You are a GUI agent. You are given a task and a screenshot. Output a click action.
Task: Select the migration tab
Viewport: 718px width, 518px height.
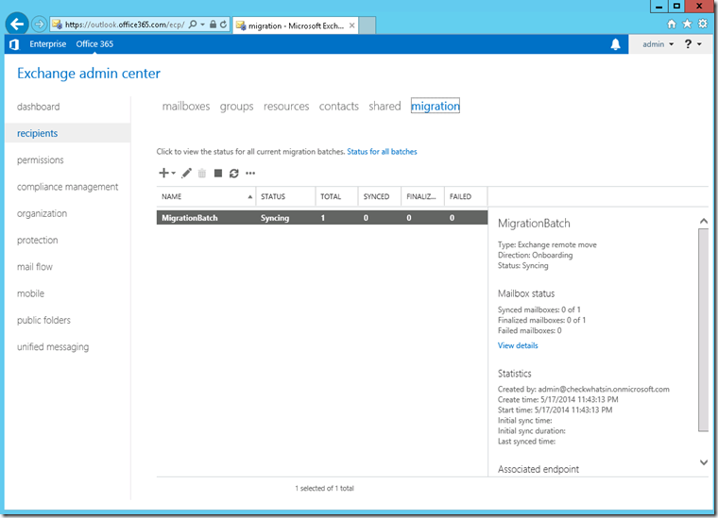[435, 106]
